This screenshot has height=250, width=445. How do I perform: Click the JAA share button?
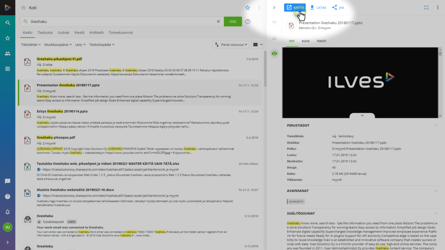[x=338, y=8]
